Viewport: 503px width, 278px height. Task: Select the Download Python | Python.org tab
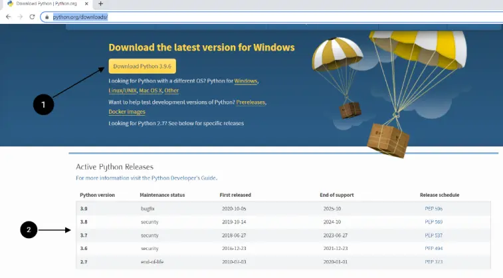click(x=47, y=3)
